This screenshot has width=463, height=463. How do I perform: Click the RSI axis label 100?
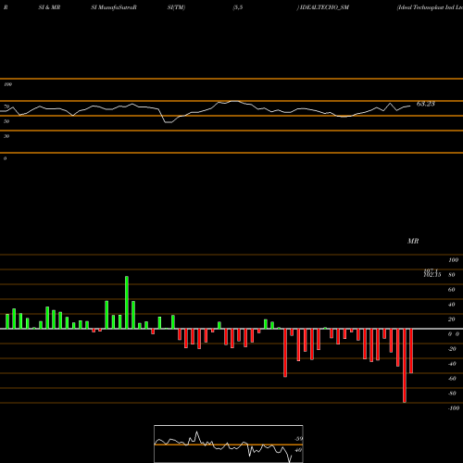(x=8, y=84)
